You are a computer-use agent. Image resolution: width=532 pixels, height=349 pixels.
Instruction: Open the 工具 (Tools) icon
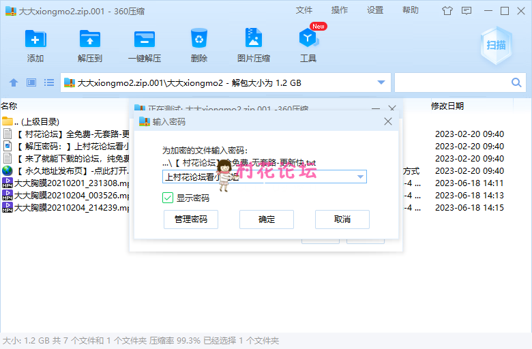pos(308,40)
